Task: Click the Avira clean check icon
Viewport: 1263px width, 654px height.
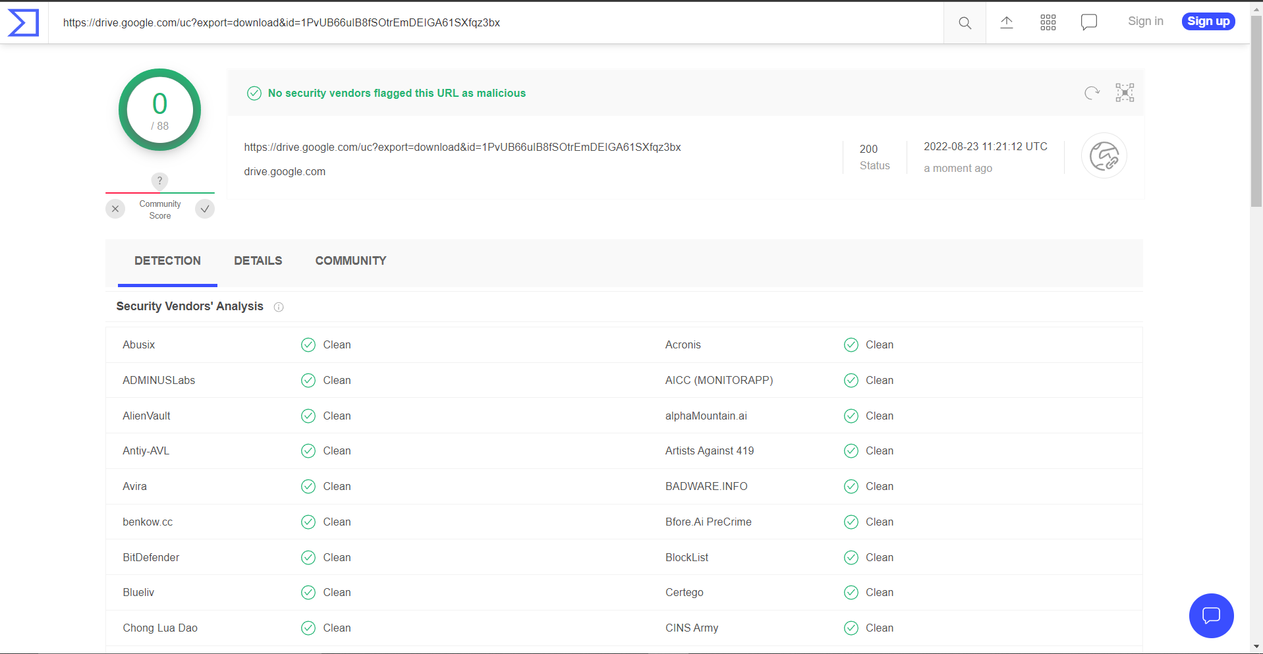Action: point(308,487)
